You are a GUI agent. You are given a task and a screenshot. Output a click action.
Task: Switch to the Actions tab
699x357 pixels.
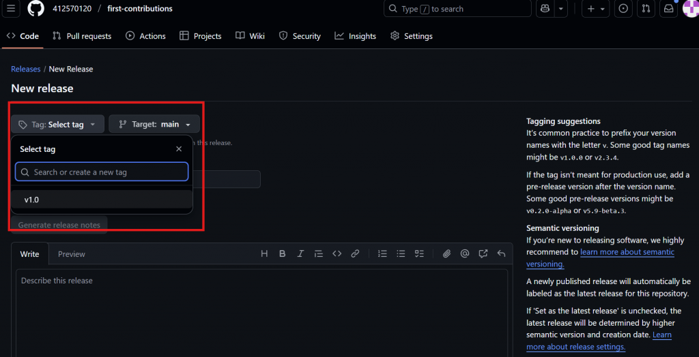click(146, 36)
